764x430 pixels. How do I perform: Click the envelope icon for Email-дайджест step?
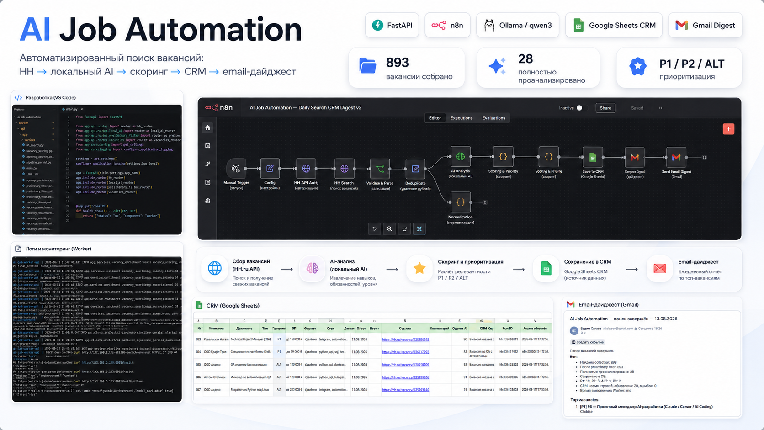(x=659, y=268)
